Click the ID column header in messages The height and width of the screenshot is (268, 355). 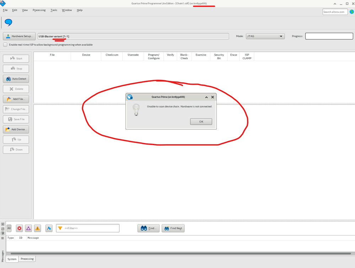[x=21, y=238]
